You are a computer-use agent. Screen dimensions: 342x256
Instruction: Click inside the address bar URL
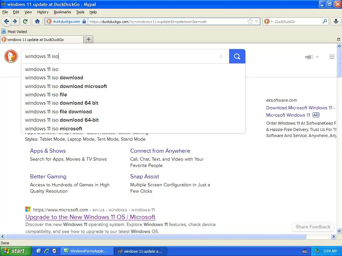pyautogui.click(x=167, y=22)
